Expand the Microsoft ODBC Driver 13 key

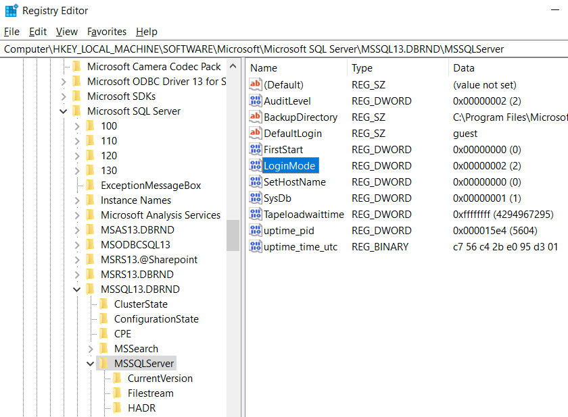tap(64, 82)
